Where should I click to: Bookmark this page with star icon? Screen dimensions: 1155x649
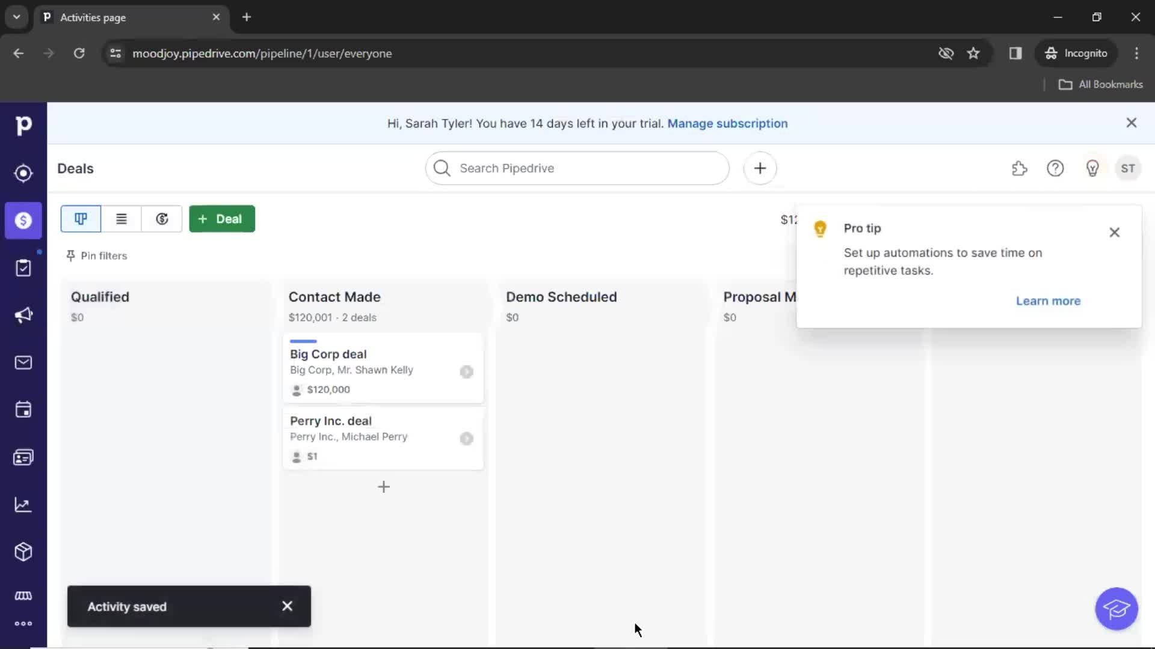(x=973, y=53)
